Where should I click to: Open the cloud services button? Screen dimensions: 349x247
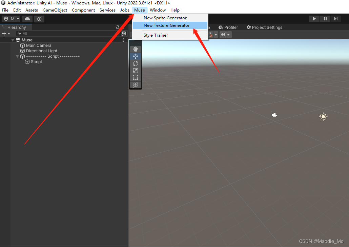pos(27,19)
